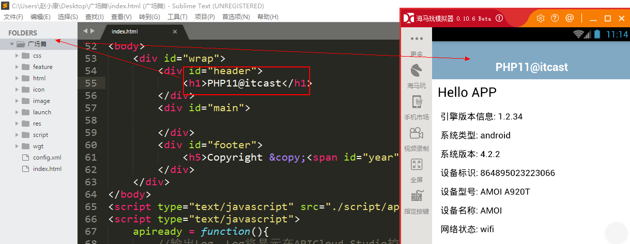Screen dimensions: 630x244
Task: Select index.html in the folder tree
Action: (x=47, y=169)
